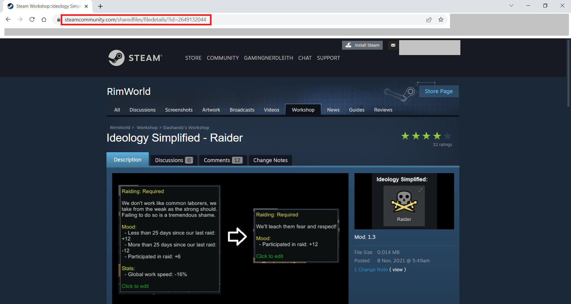Select the Workshop tab
The width and height of the screenshot is (571, 304).
tap(303, 110)
